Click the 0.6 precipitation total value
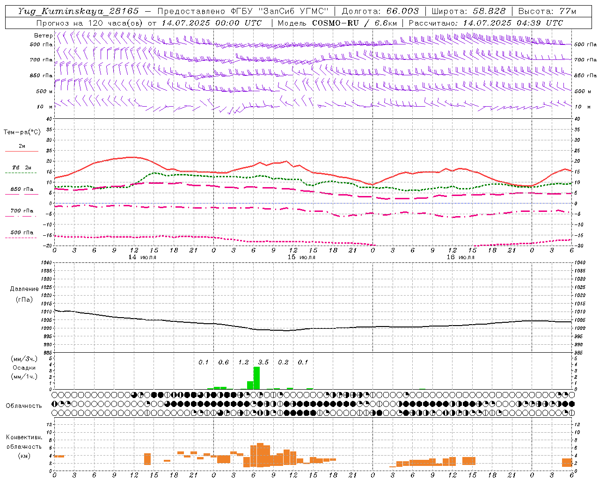599x479 pixels. (x=224, y=362)
